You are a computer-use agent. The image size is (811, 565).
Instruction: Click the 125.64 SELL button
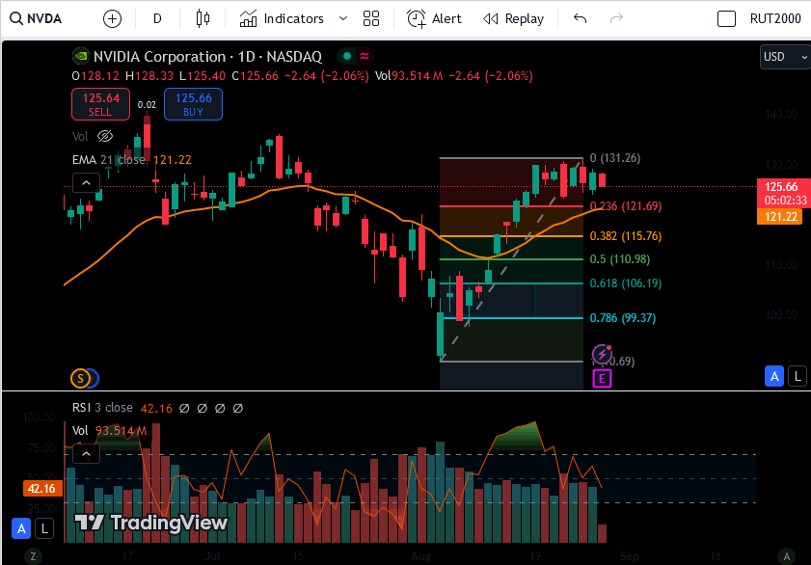click(101, 104)
